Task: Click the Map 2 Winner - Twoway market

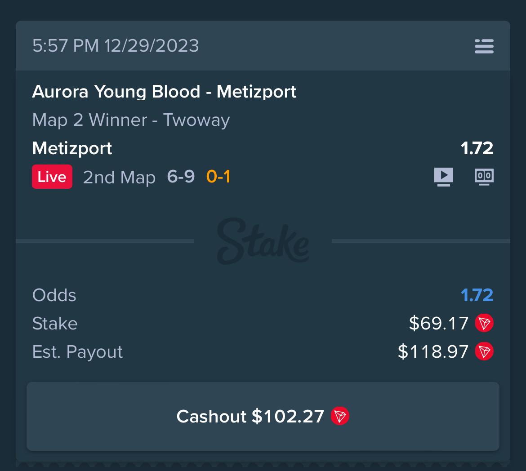Action: 131,120
